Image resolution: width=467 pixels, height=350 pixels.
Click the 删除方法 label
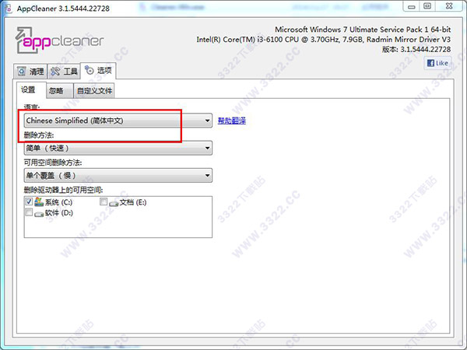[x=39, y=135]
